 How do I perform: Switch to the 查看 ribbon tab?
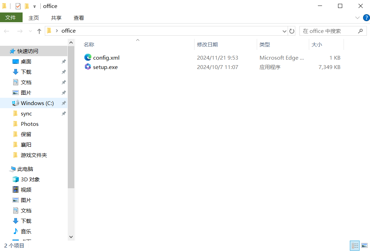[x=79, y=18]
